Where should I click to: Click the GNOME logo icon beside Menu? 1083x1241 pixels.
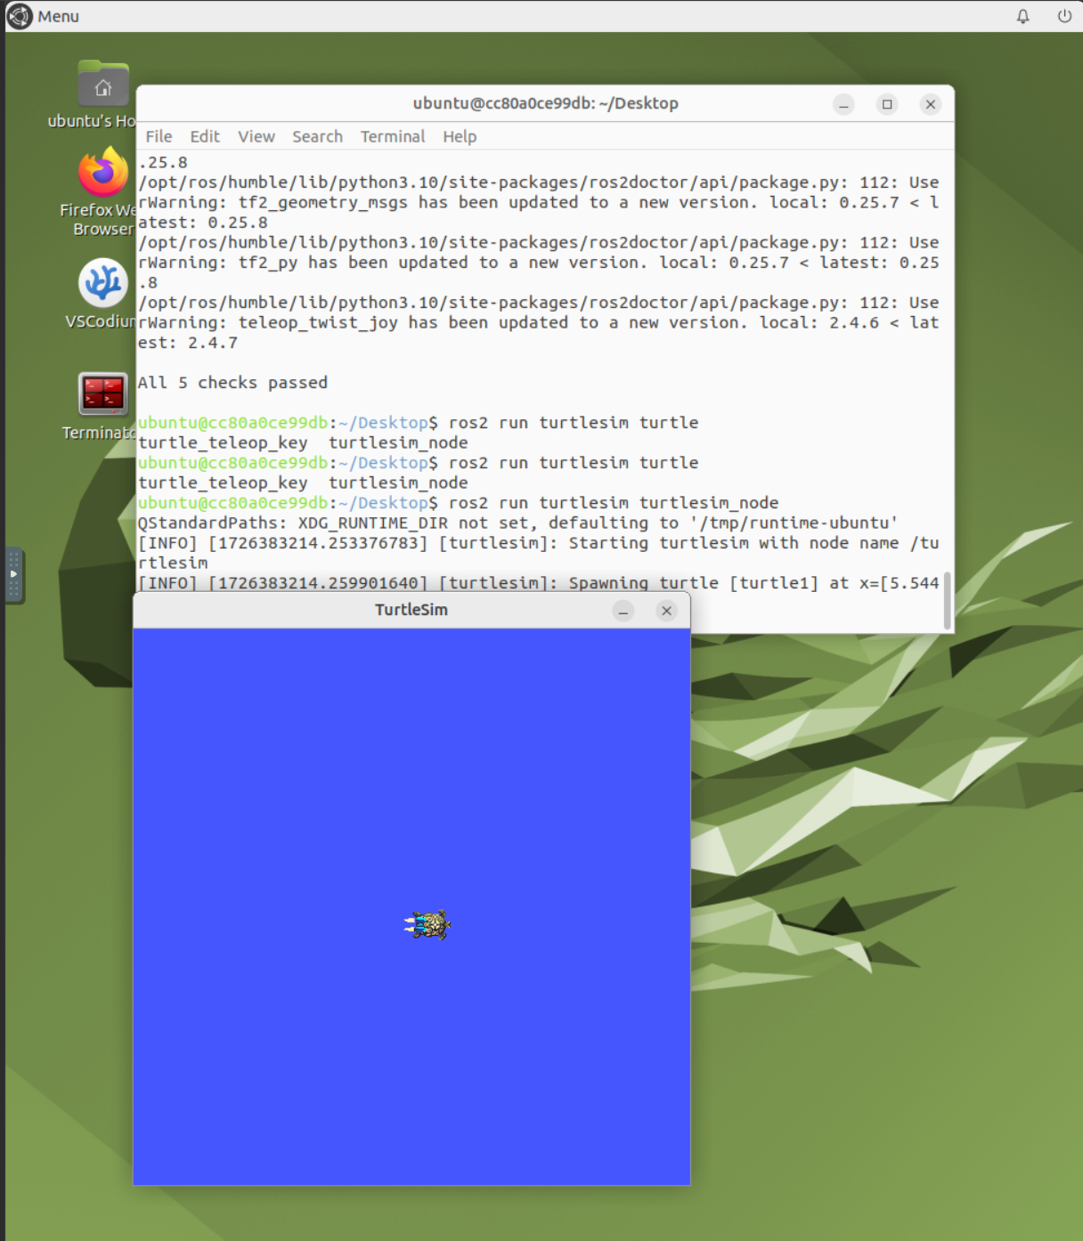[x=19, y=15]
